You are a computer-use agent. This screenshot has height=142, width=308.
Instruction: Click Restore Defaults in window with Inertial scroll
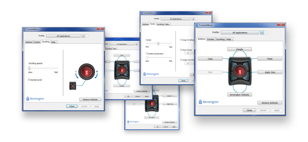click(x=90, y=100)
